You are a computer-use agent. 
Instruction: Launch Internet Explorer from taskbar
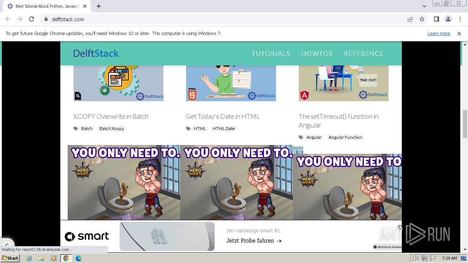[29, 258]
